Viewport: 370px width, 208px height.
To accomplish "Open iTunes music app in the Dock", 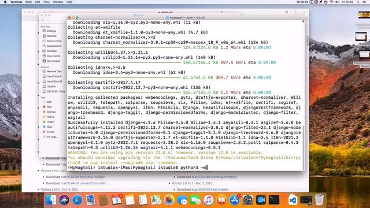I will pyautogui.click(x=208, y=200).
